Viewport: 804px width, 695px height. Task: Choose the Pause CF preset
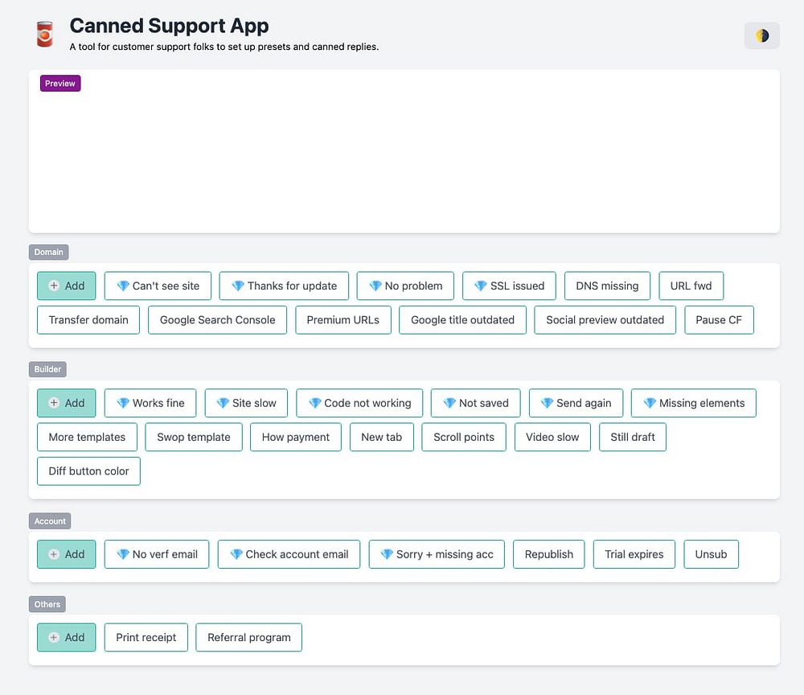(719, 319)
